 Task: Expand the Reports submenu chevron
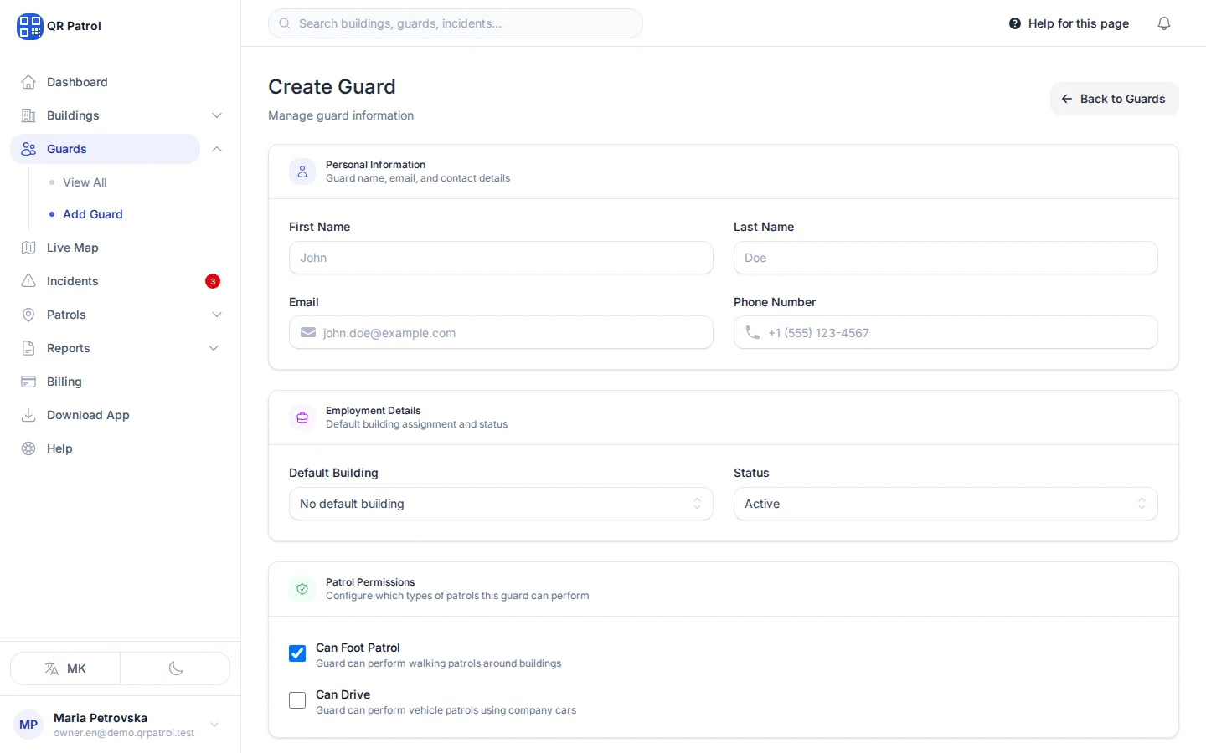click(214, 348)
